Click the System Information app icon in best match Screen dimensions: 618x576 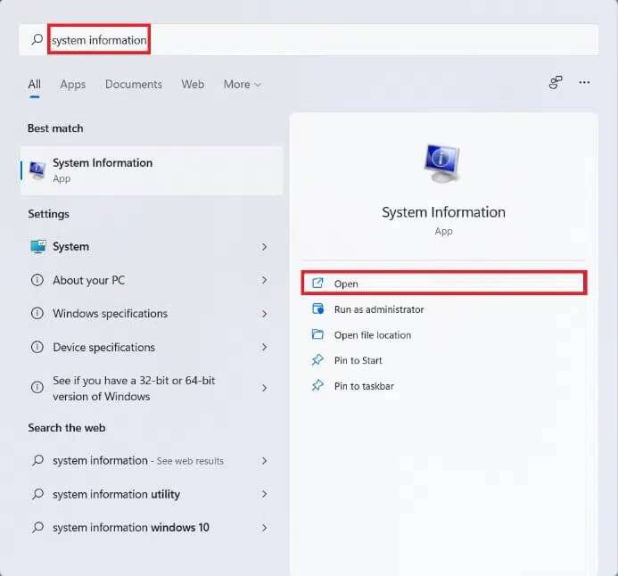pos(37,170)
